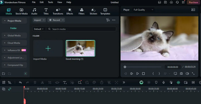Open the Effects tab
This screenshot has height=104, width=201.
tap(69, 11)
